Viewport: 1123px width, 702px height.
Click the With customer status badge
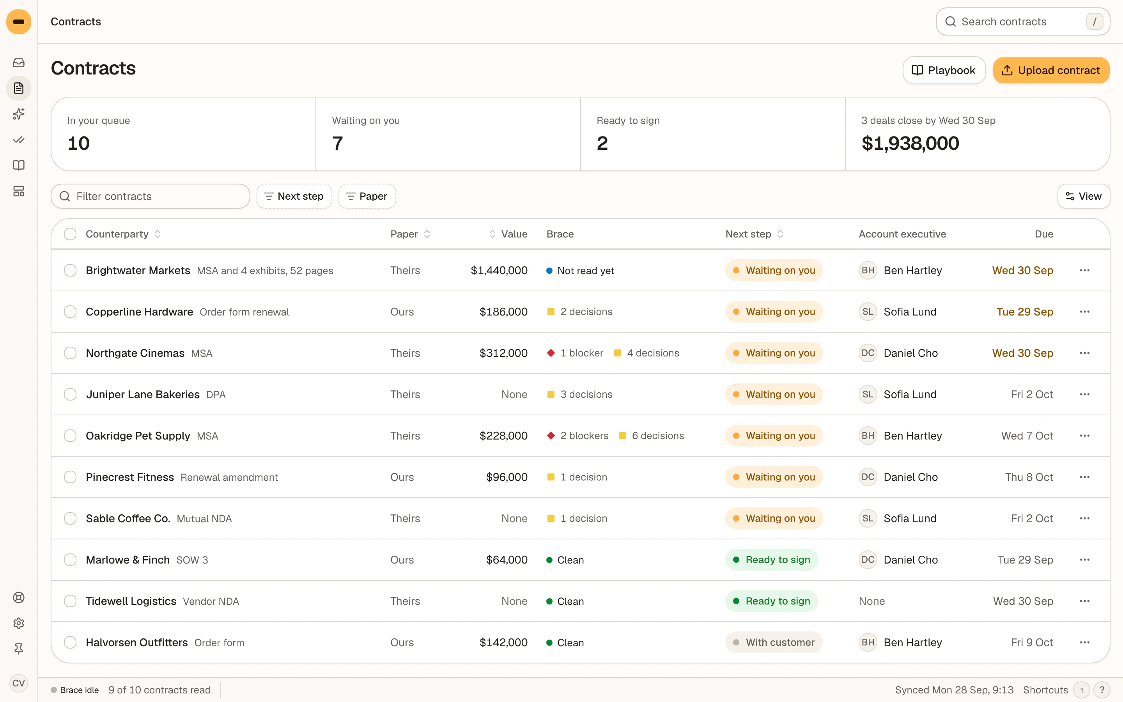tap(774, 643)
